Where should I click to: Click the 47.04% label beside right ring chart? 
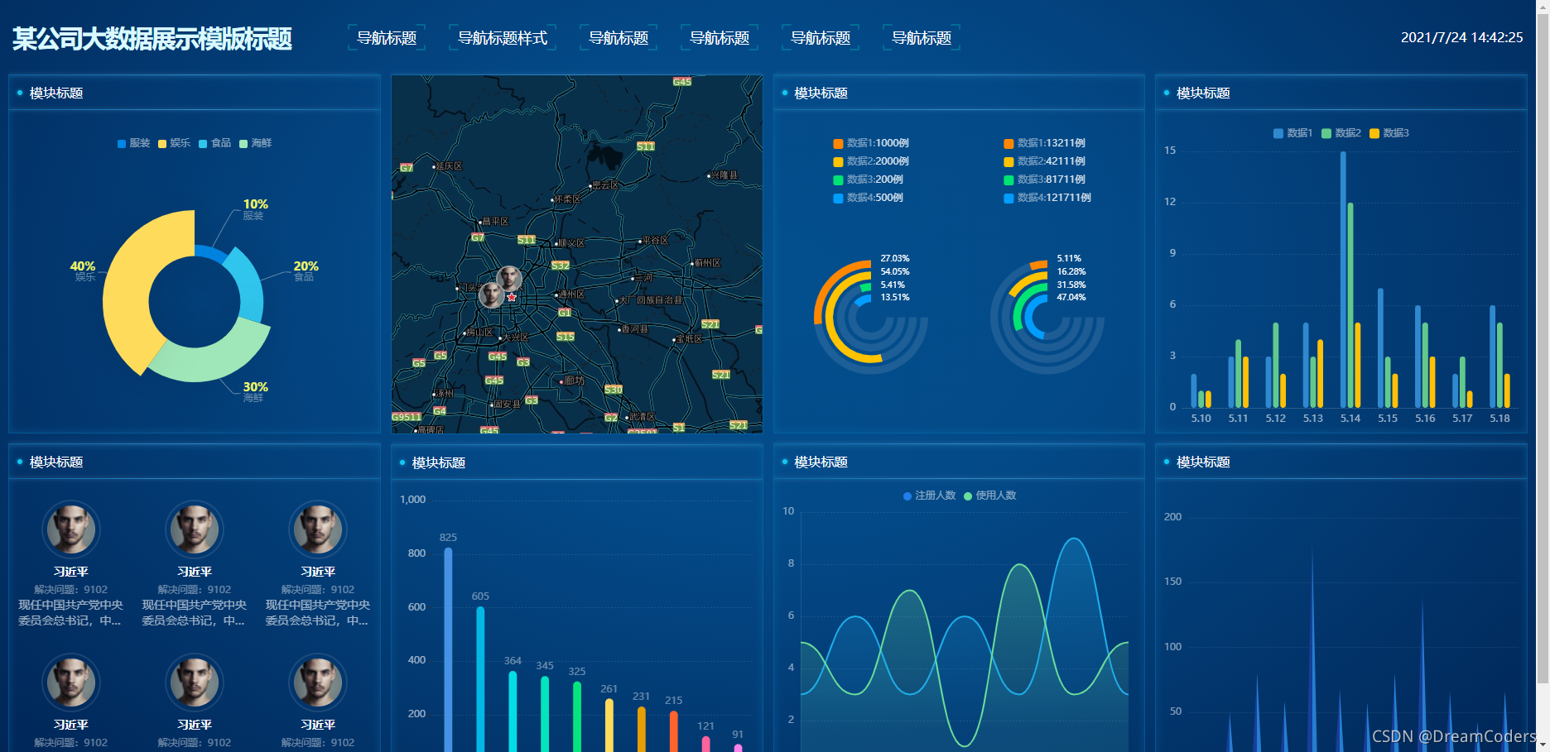coord(1071,298)
